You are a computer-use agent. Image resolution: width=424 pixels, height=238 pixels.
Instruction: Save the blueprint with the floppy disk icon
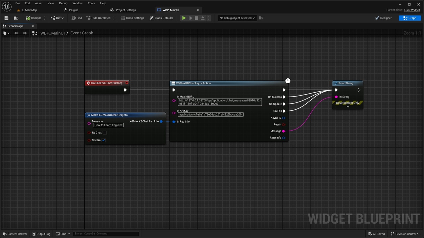pyautogui.click(x=6, y=18)
